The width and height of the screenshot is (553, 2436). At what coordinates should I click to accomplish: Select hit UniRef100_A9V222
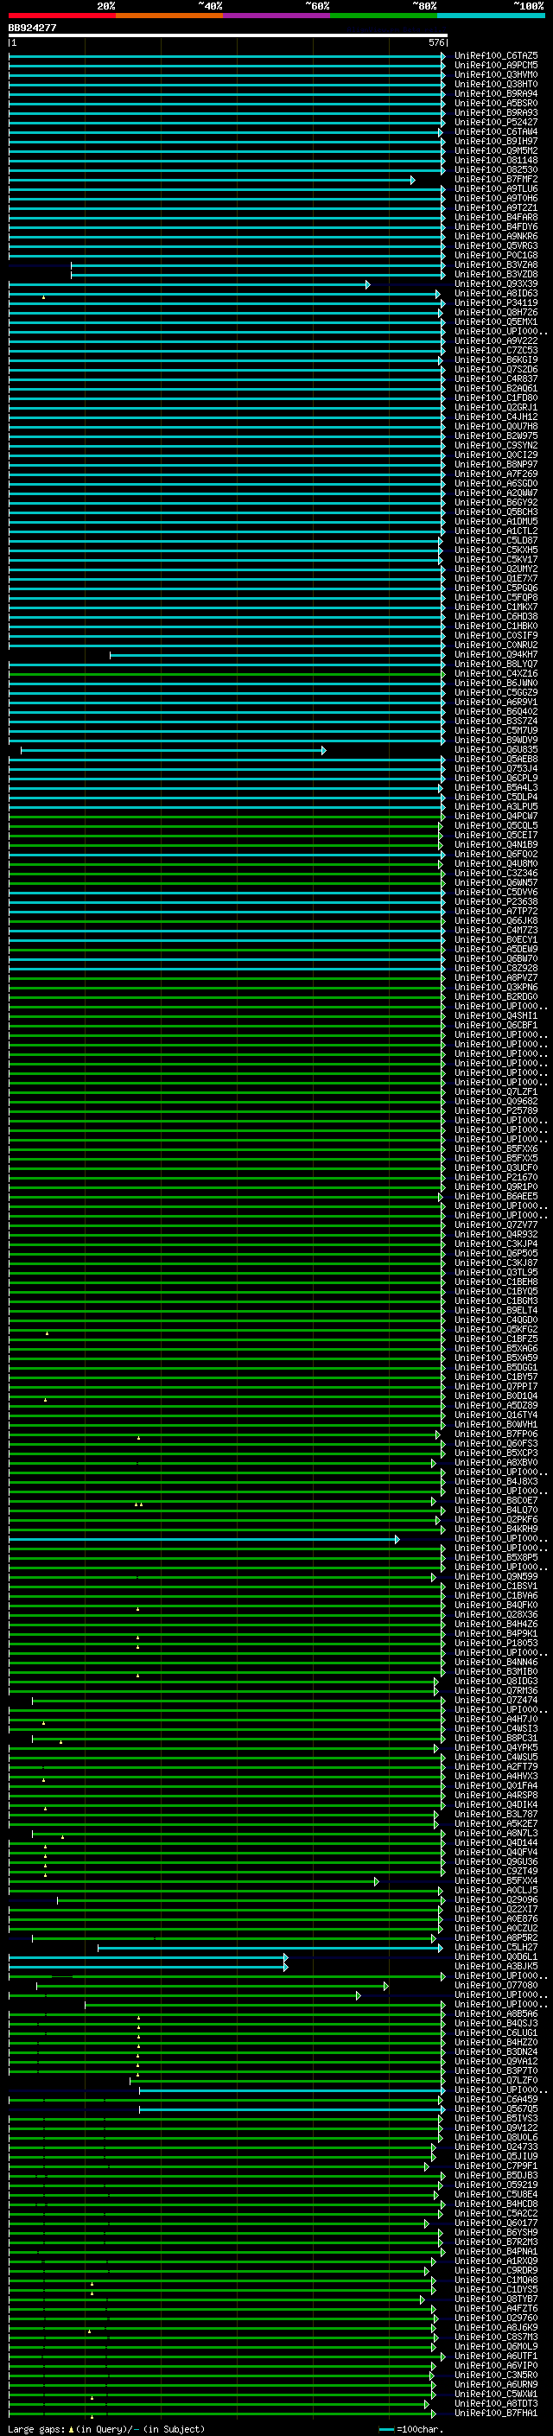click(x=496, y=340)
